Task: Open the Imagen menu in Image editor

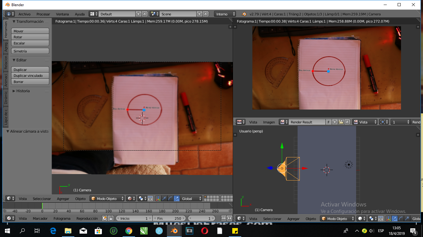Action: point(269,122)
